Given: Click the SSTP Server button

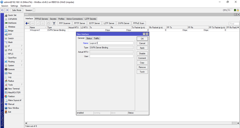Looking at the screenshot, I should 95,23.
